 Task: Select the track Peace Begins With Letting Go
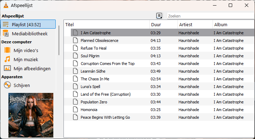click(159, 117)
